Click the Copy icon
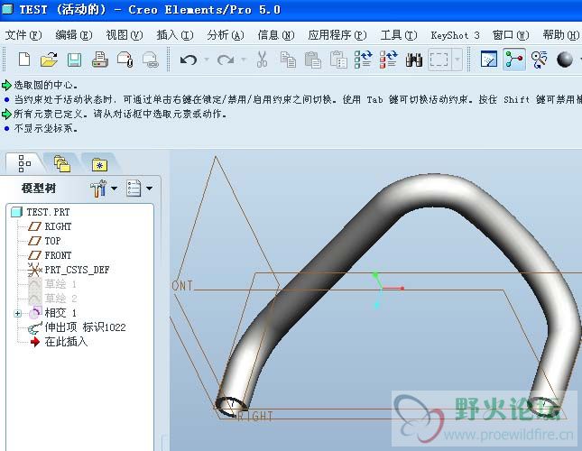The height and width of the screenshot is (451, 582). (288, 60)
